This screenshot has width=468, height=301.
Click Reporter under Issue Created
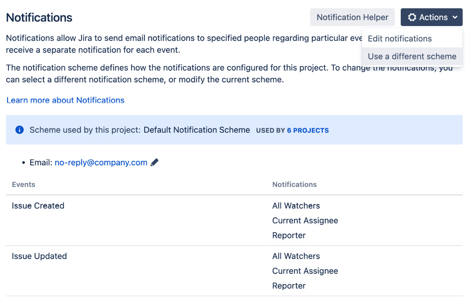(289, 235)
